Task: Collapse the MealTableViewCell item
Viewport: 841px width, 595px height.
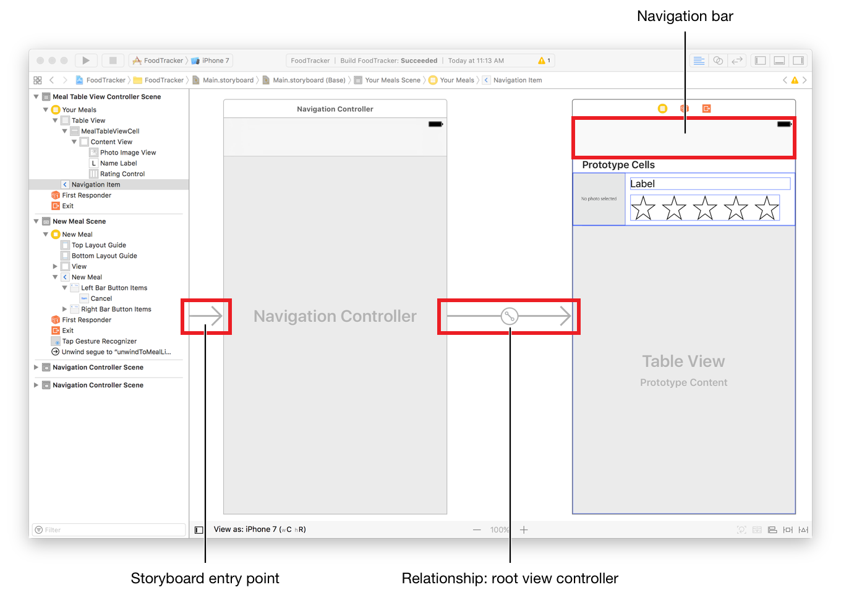Action: [64, 131]
